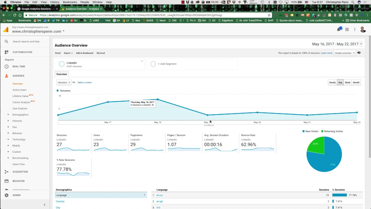Reload the page with refresh icon
The image size is (371, 209).
(x=15, y=15)
